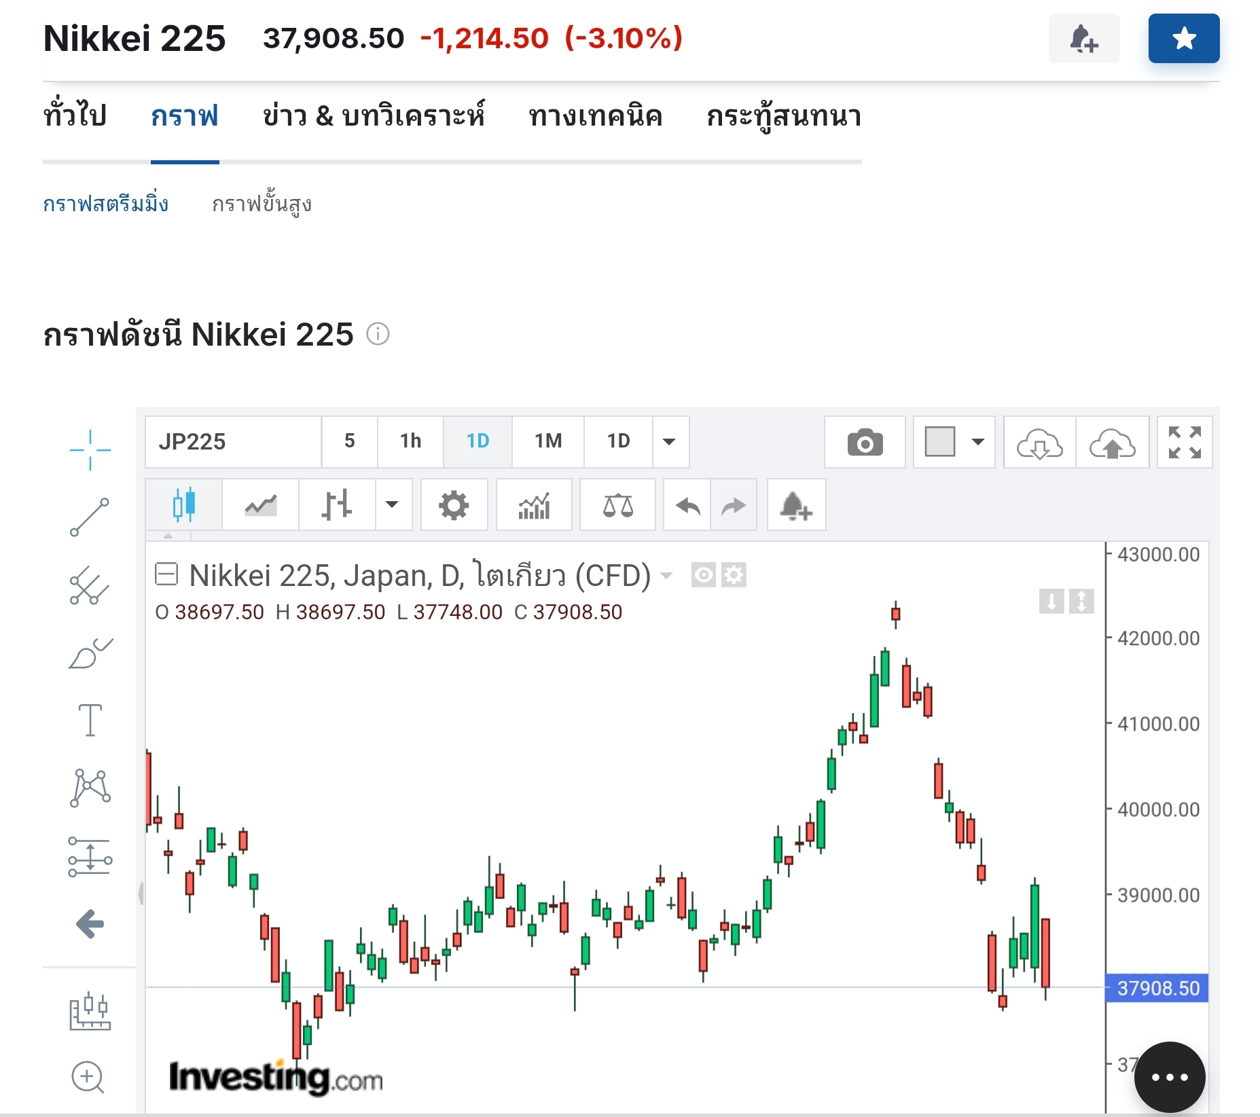Screen dimensions: 1260x1117
Task: Select the text annotation tool
Action: pos(90,720)
